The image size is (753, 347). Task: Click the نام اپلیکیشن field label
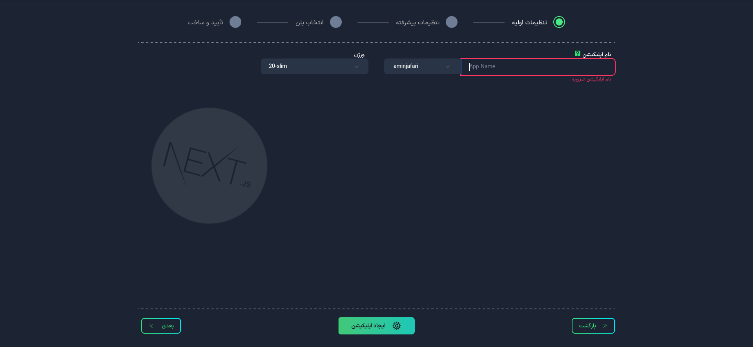tap(596, 55)
